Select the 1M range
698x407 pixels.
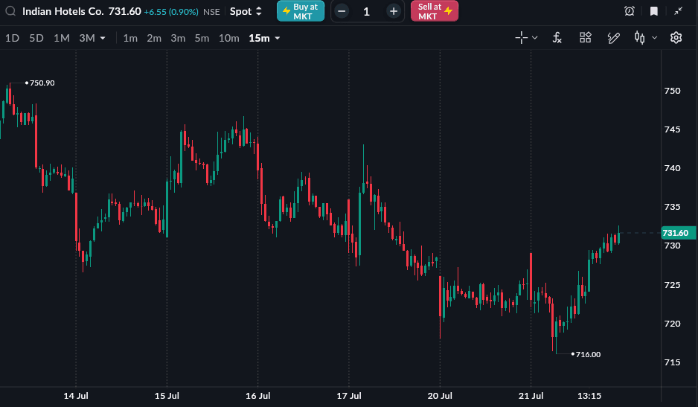62,38
